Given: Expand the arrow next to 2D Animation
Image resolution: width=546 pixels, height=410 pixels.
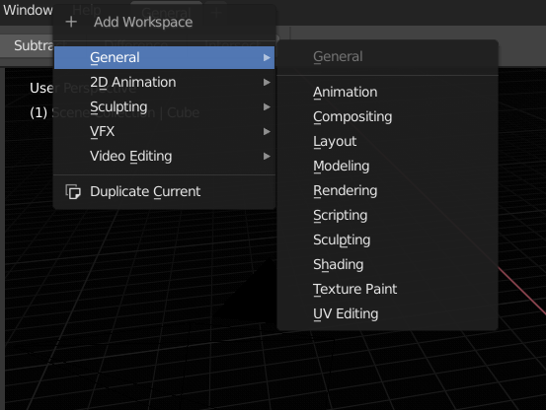Looking at the screenshot, I should 267,83.
